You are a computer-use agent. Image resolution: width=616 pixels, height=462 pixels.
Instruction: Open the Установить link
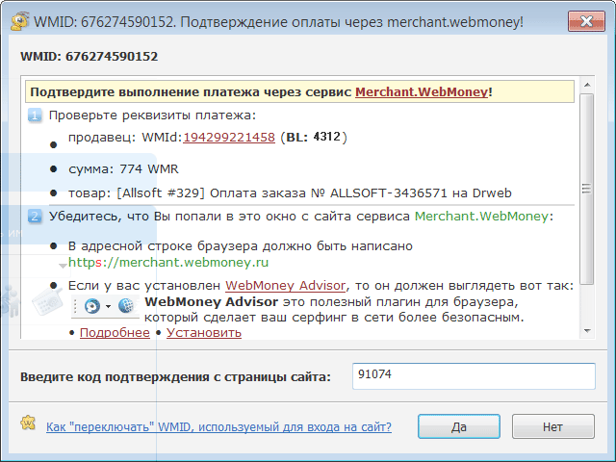click(x=204, y=333)
